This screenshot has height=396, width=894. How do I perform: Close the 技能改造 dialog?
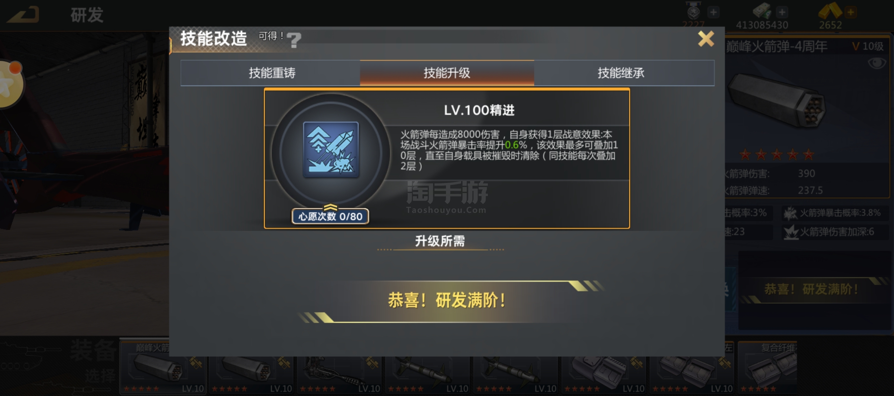(706, 39)
